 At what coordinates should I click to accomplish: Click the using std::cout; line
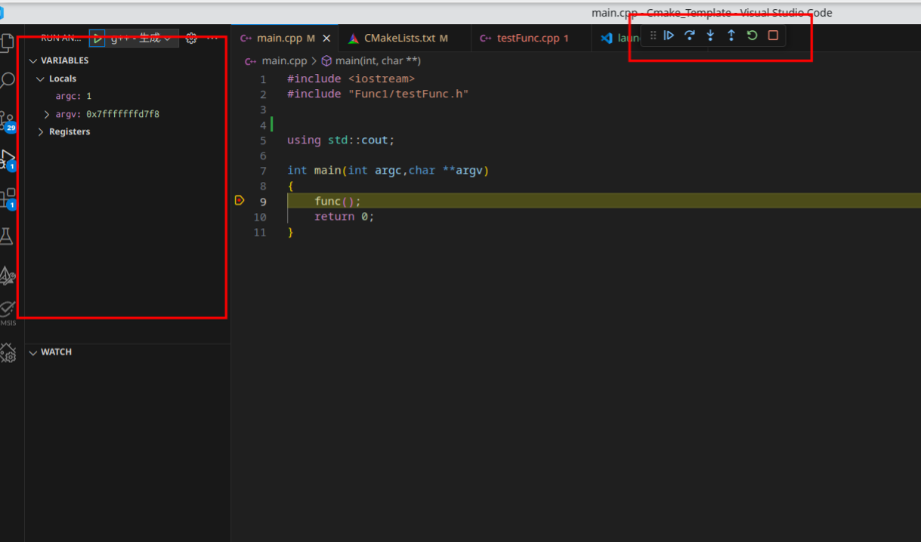(341, 140)
